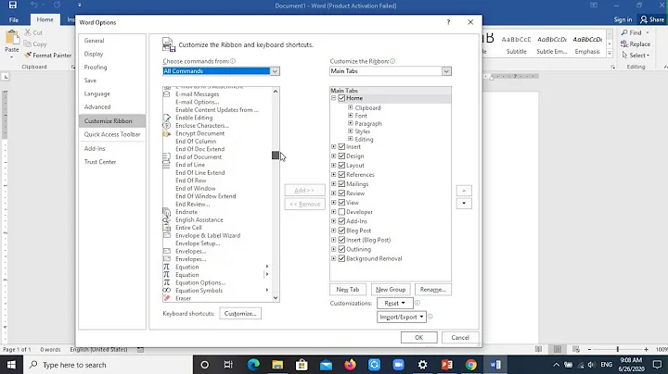The image size is (668, 374).
Task: Enable the Developer tab checkbox
Action: pyautogui.click(x=341, y=212)
